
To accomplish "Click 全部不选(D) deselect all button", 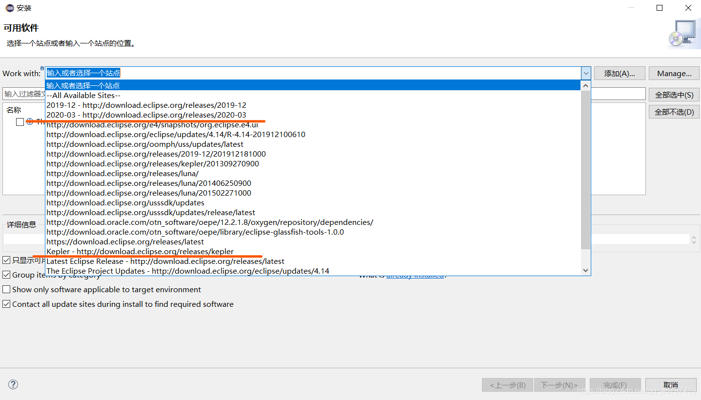I will click(x=674, y=112).
